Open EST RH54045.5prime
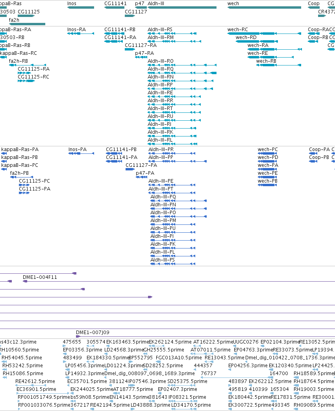Image resolution: width=335 pixels, height=411 pixels. (4, 362)
